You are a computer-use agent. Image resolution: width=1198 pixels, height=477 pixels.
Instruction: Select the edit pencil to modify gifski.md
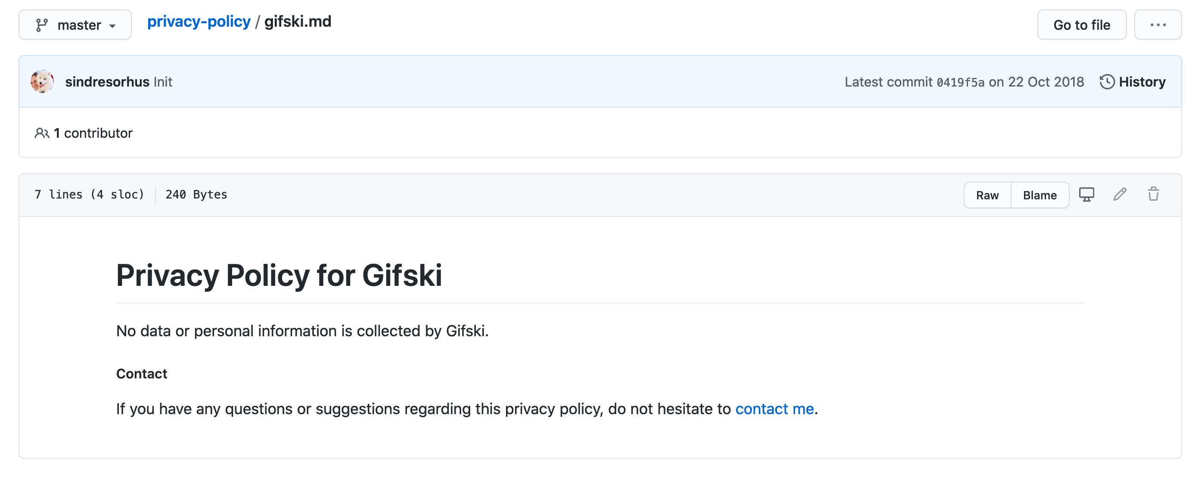1120,195
